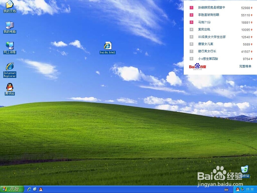This screenshot has width=257, height=193.
Task: Select the 回收站 recycle bin icon
Action: pos(245,172)
